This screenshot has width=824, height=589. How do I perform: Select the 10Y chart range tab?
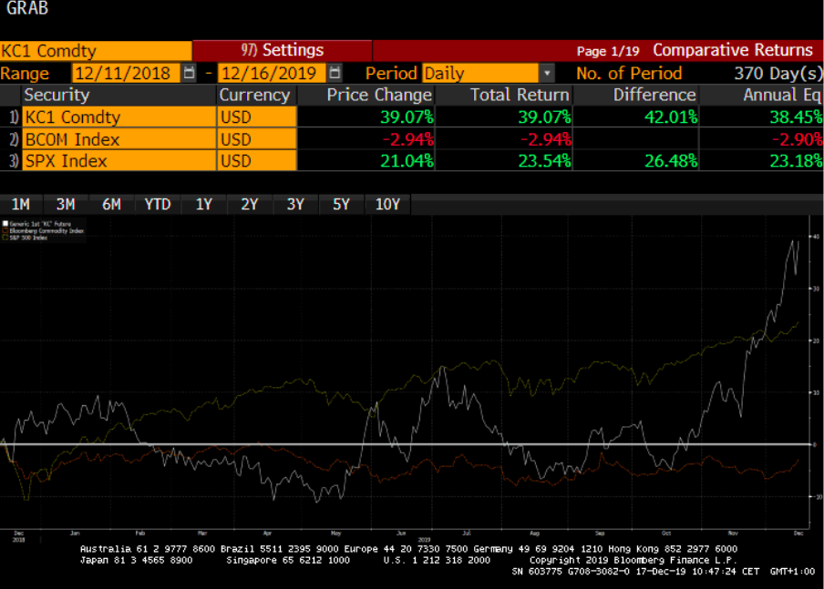pos(387,204)
